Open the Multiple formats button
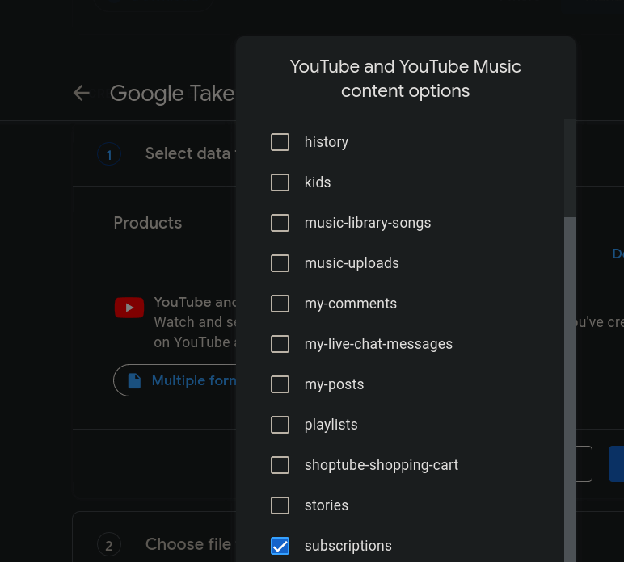624x562 pixels. click(175, 380)
